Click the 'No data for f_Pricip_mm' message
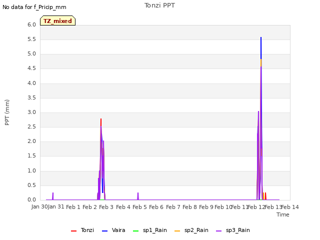Image resolution: width=320 pixels, height=240 pixels. point(34,7)
